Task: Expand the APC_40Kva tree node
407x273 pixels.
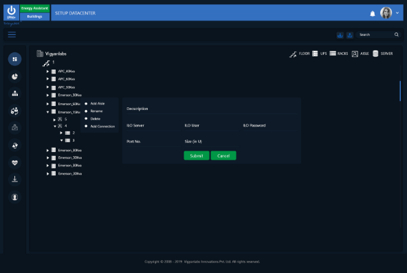Action: [x=47, y=71]
